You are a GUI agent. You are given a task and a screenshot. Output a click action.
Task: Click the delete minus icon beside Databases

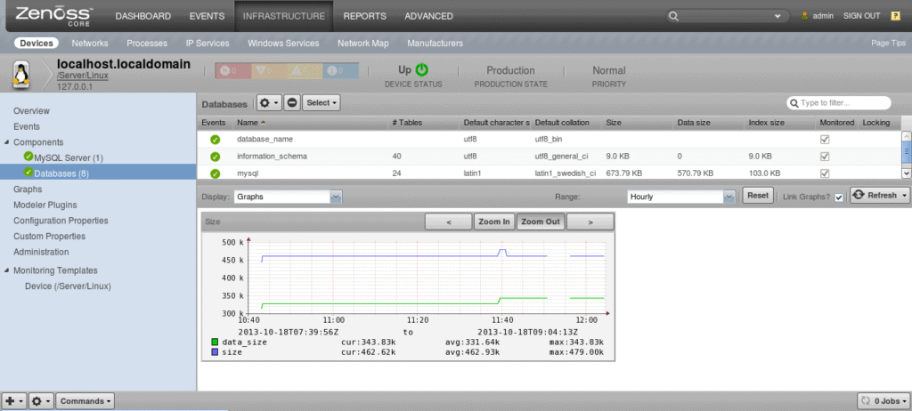(x=292, y=103)
